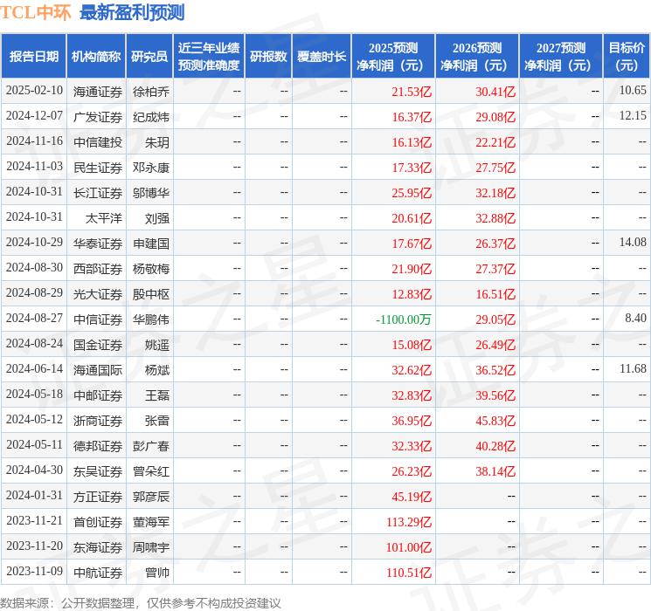This screenshot has height=611, width=651.
Task: Click the 机构简称 column header
Action: click(x=96, y=56)
